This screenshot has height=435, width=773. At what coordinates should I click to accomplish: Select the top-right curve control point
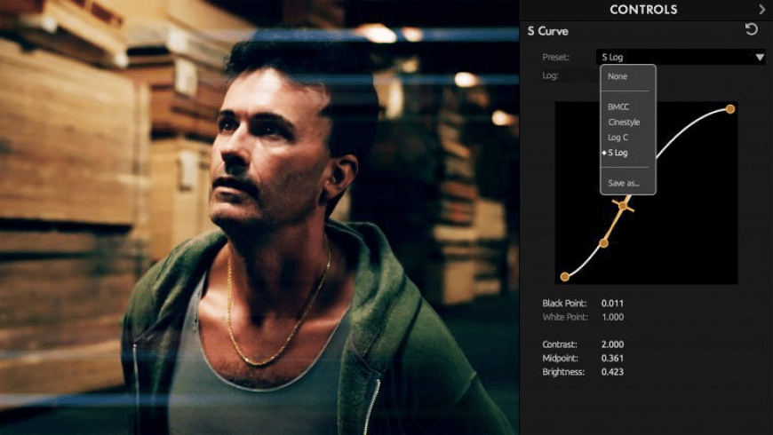730,109
